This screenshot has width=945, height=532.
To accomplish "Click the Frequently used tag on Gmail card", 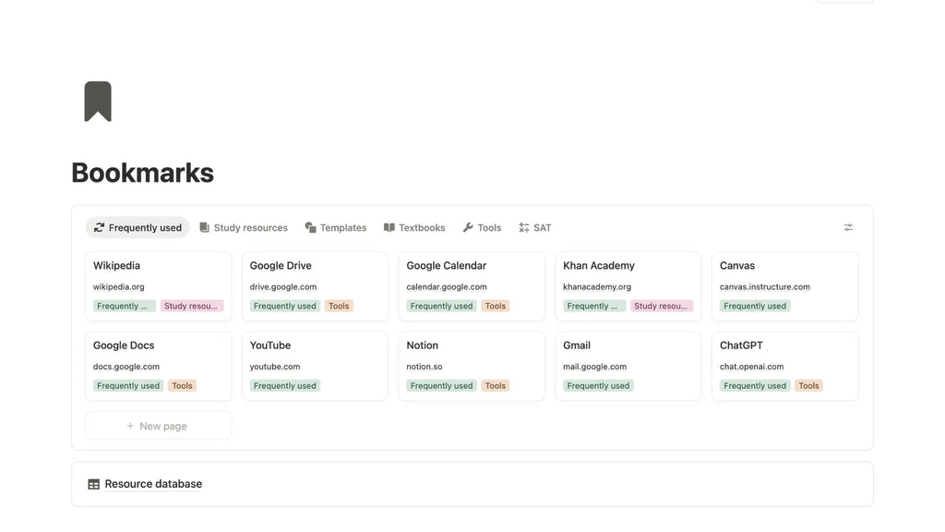I will 598,385.
